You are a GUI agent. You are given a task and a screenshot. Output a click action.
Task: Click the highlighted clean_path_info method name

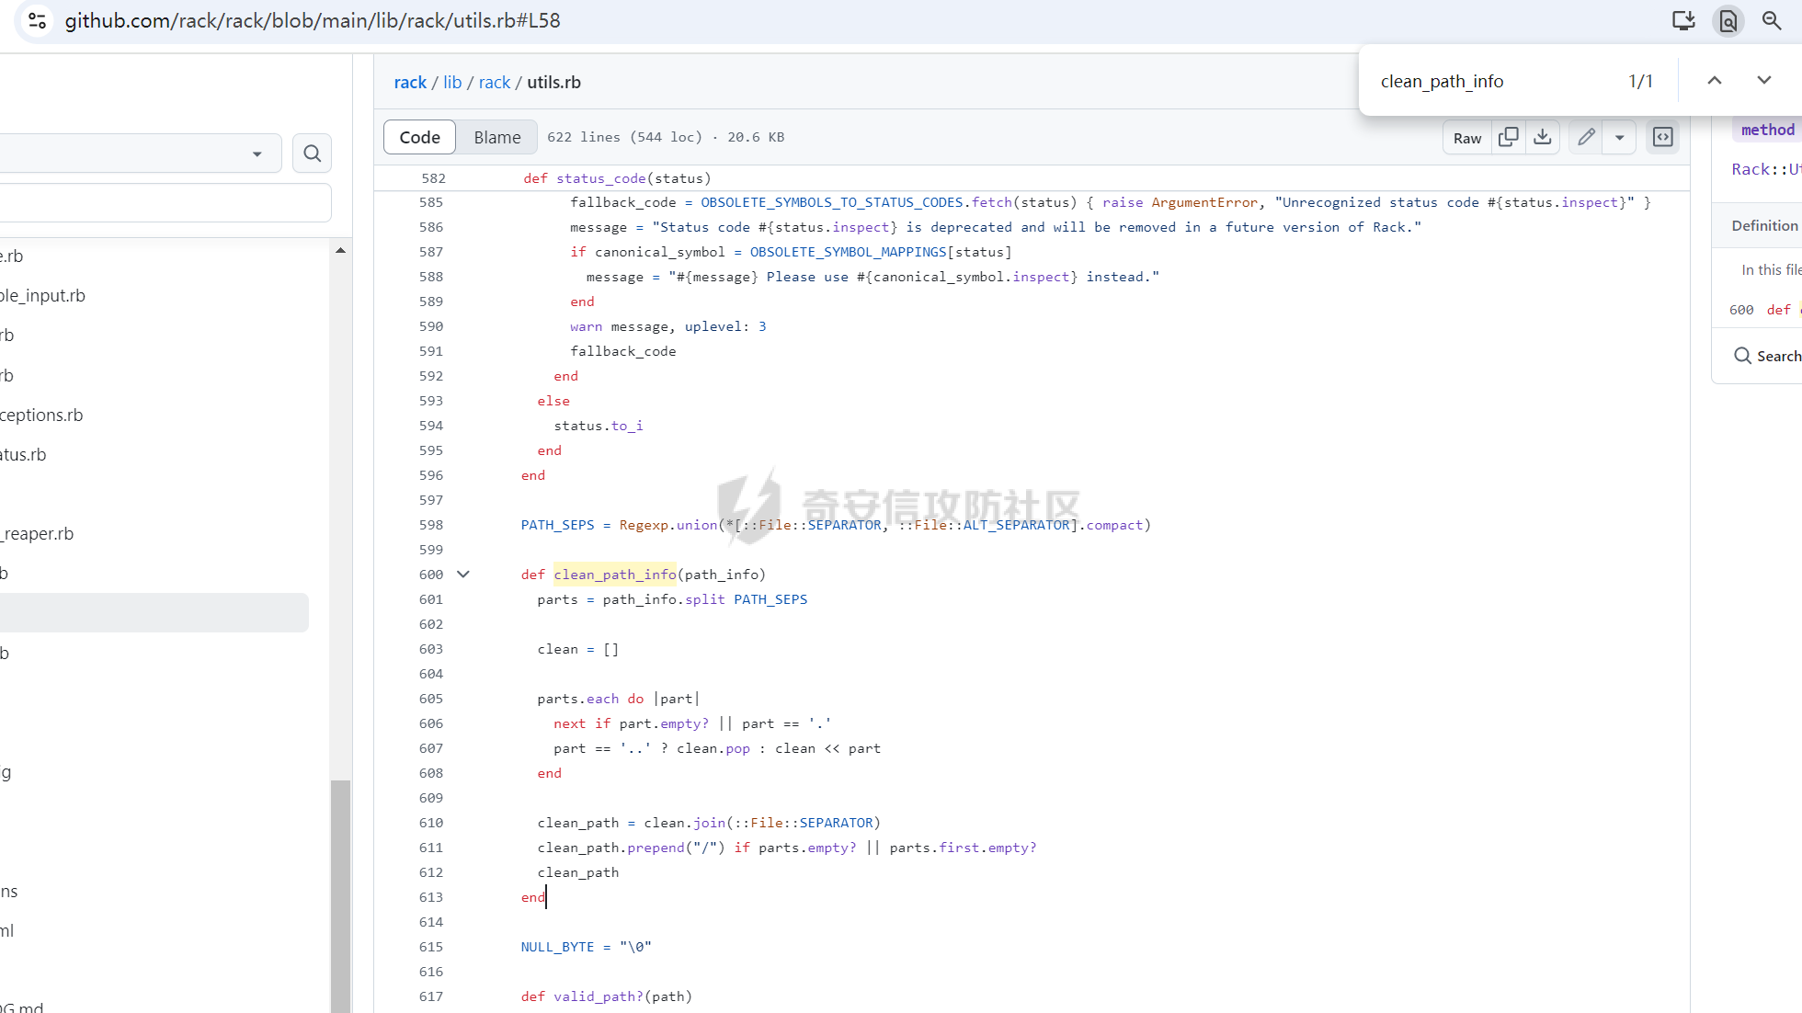(x=615, y=575)
